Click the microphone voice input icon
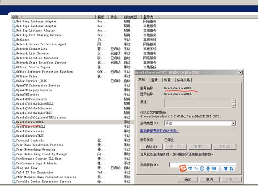This screenshot has width=258, height=186. (208, 169)
